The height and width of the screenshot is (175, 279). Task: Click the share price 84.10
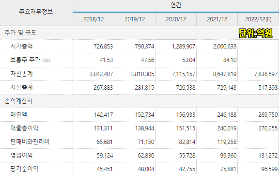pyautogui.click(x=230, y=60)
